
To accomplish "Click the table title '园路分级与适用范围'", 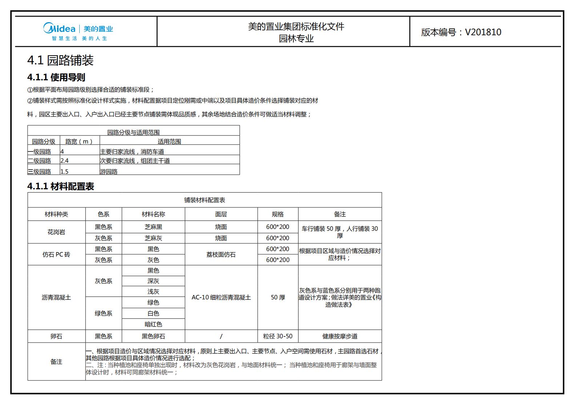I will coord(133,132).
